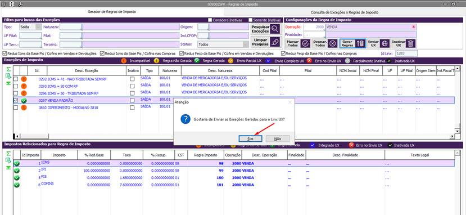Enable the Considera Inativas checkbox
Image resolution: width=466 pixels, height=215 pixels.
coord(210,20)
